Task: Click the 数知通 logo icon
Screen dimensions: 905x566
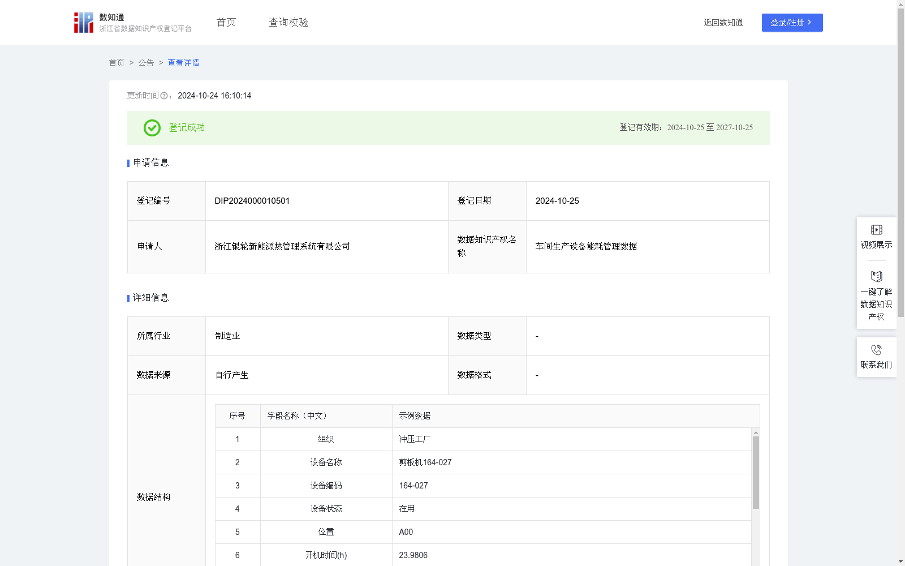Action: (x=83, y=22)
